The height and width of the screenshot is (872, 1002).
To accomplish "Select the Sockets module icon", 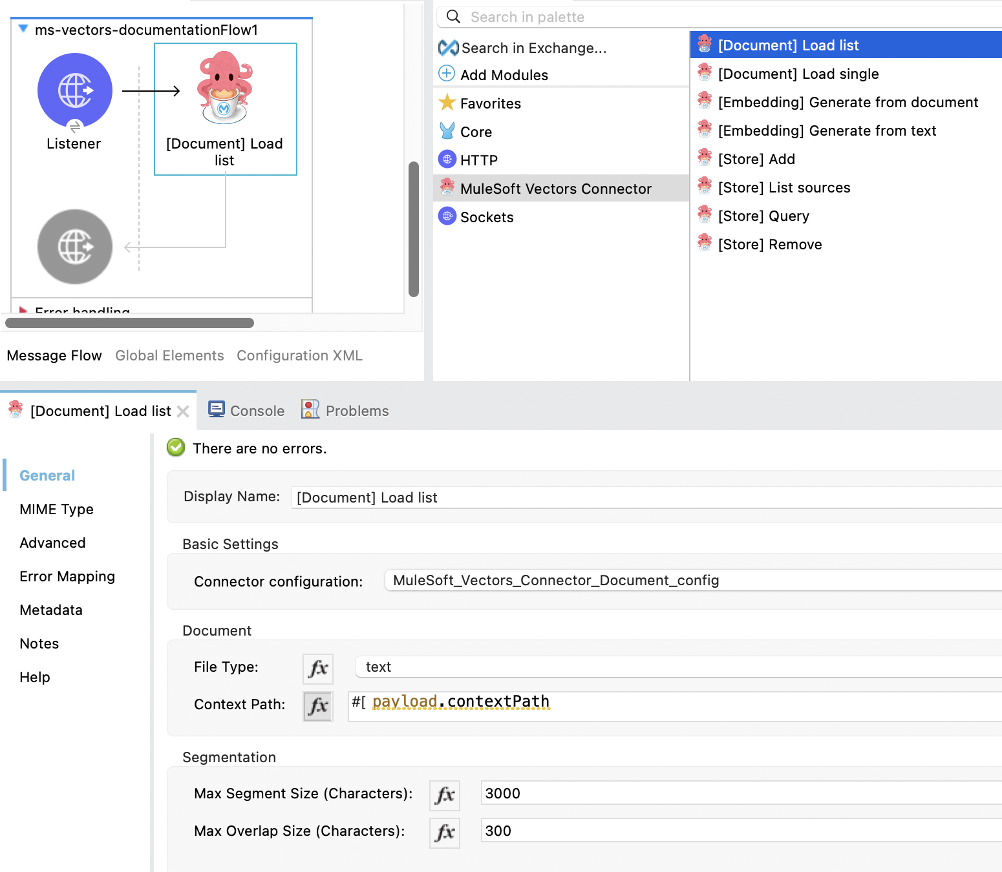I will coord(447,216).
